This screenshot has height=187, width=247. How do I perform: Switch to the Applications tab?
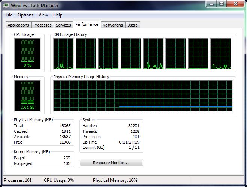tap(18, 25)
